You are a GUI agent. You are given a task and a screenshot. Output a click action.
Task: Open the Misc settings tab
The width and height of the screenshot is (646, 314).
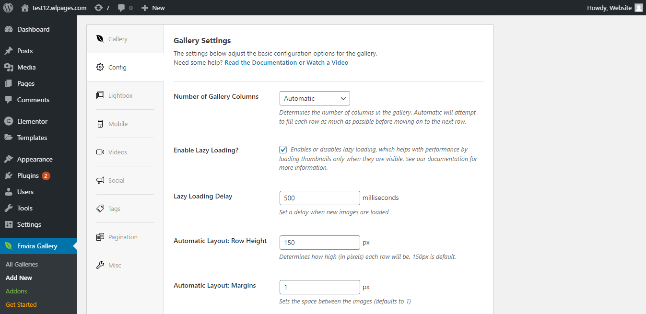[x=125, y=265]
